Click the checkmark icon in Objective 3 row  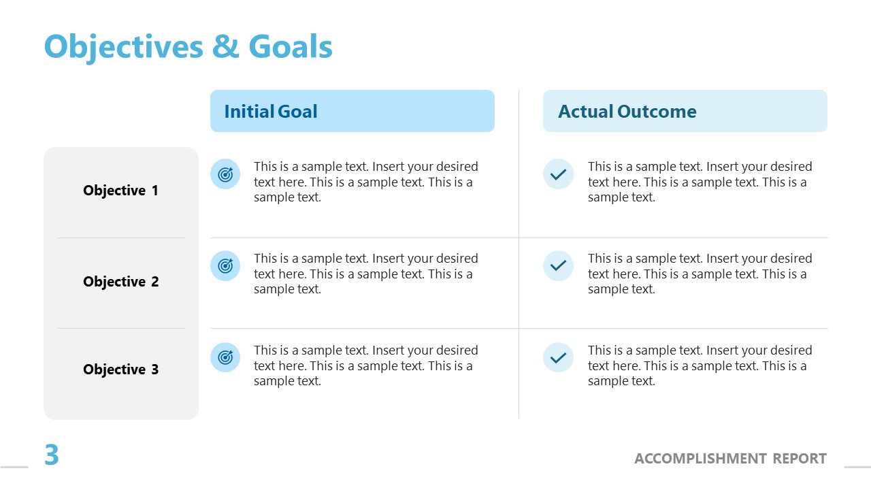click(558, 357)
